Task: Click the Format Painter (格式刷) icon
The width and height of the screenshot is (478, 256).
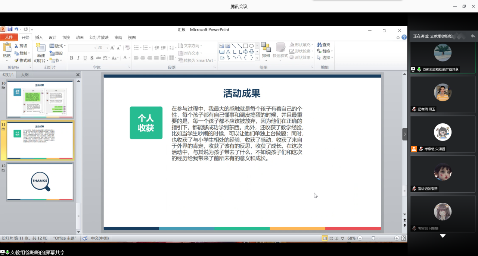Action: click(16, 60)
